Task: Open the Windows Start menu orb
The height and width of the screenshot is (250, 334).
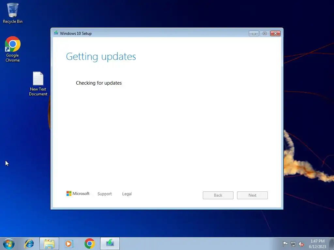Action: click(9, 243)
